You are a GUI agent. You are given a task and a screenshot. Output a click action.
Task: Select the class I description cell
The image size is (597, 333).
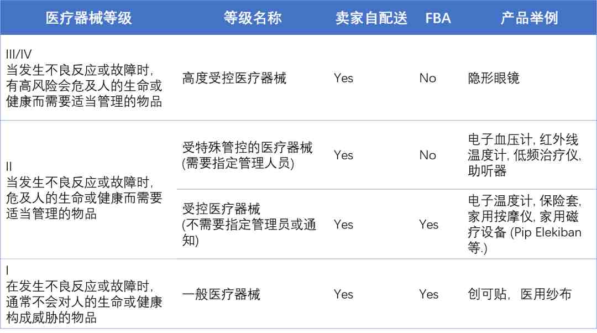(x=84, y=294)
